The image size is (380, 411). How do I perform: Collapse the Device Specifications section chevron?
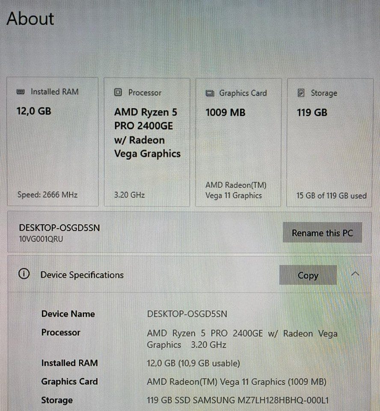[355, 274]
